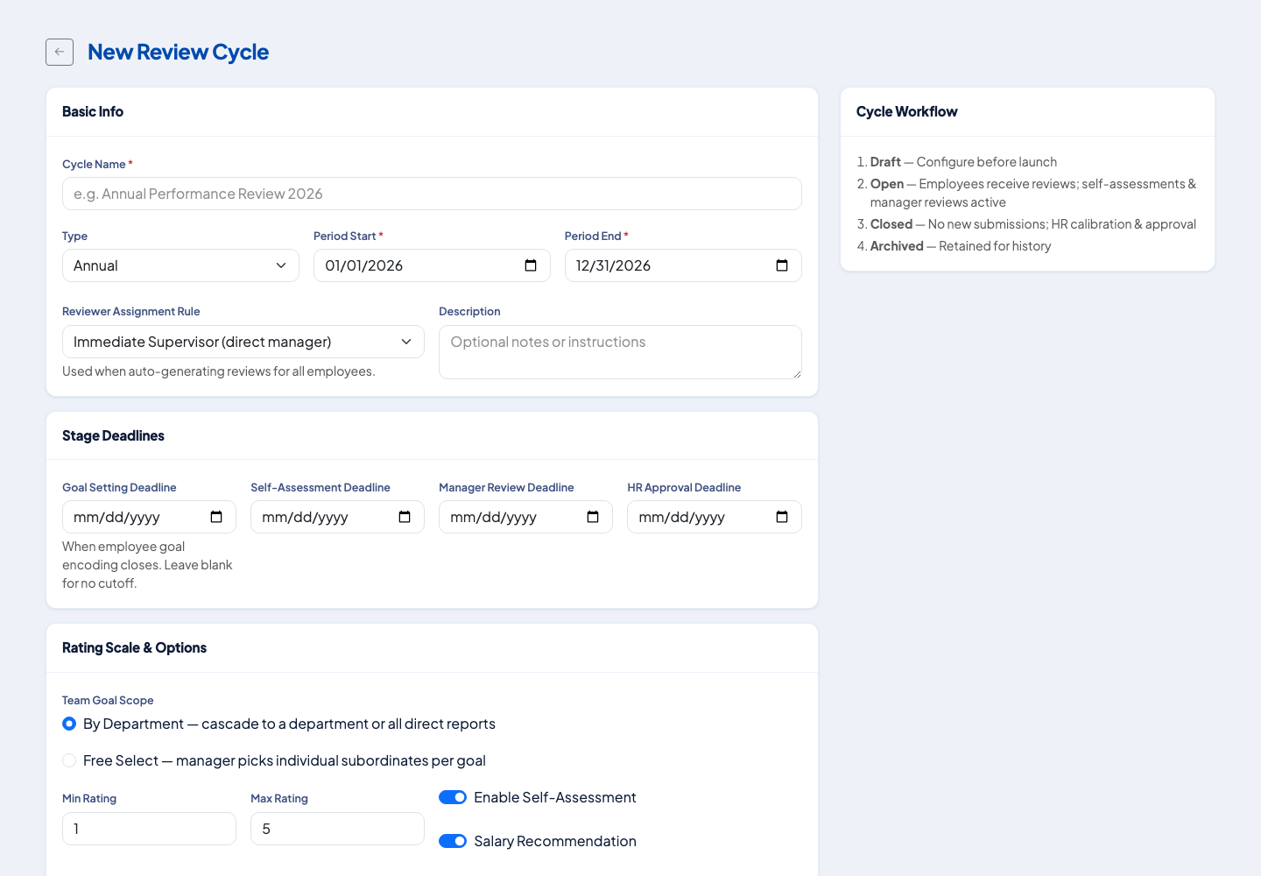Edit the Min Rating field
The width and height of the screenshot is (1261, 876).
(149, 829)
